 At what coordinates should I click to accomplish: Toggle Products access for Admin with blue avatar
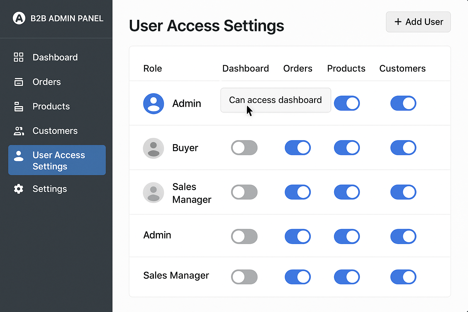pos(347,103)
